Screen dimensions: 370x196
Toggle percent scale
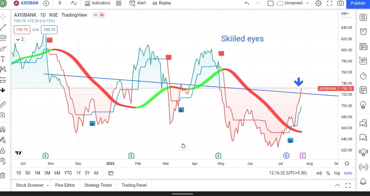tap(328, 173)
